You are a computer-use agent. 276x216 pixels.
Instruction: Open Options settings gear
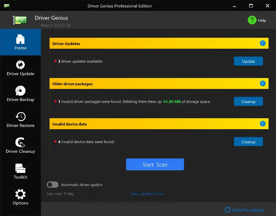click(20, 197)
